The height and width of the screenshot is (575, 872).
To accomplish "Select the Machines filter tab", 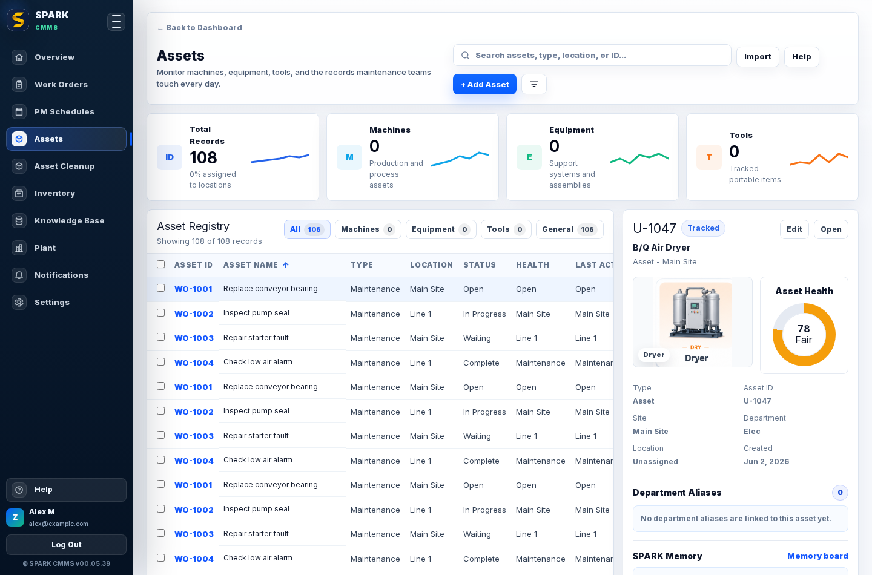I will (368, 229).
